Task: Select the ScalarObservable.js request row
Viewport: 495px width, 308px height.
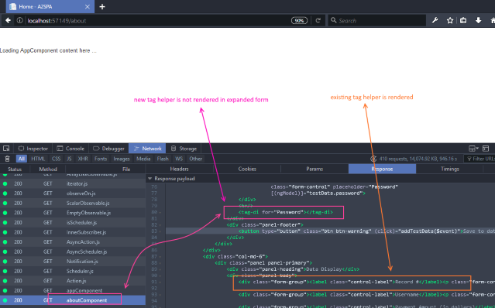Action: pos(73,203)
